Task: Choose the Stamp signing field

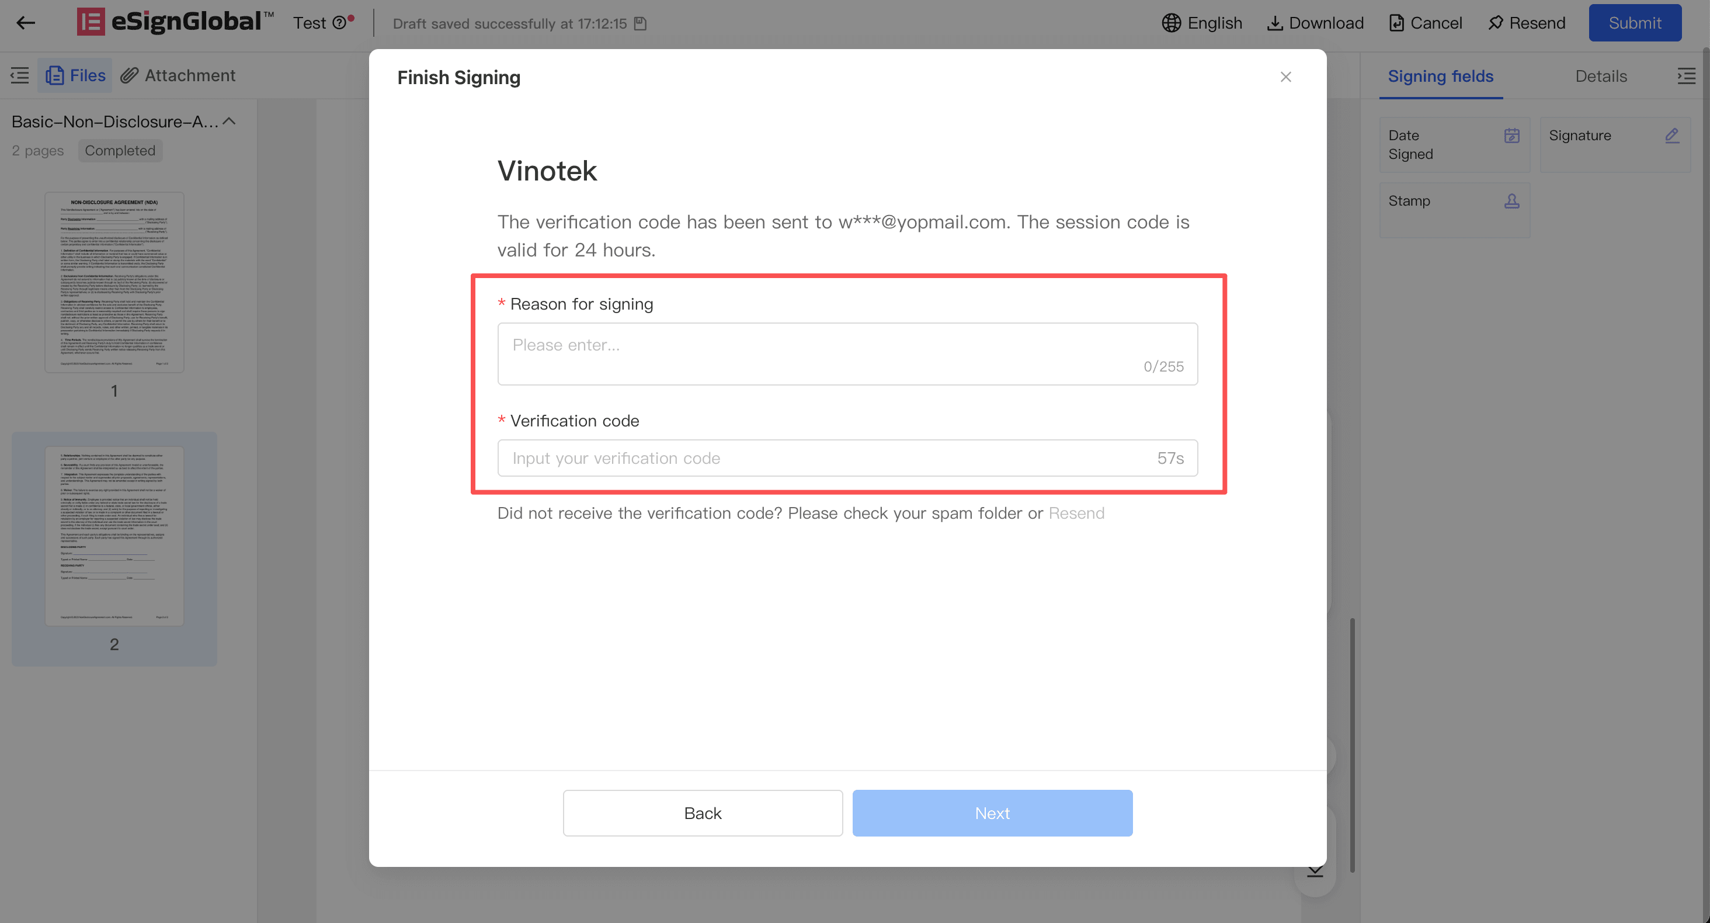Action: tap(1454, 210)
